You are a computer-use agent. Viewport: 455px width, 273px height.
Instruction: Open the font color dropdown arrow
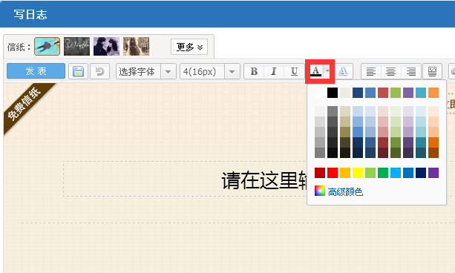327,71
